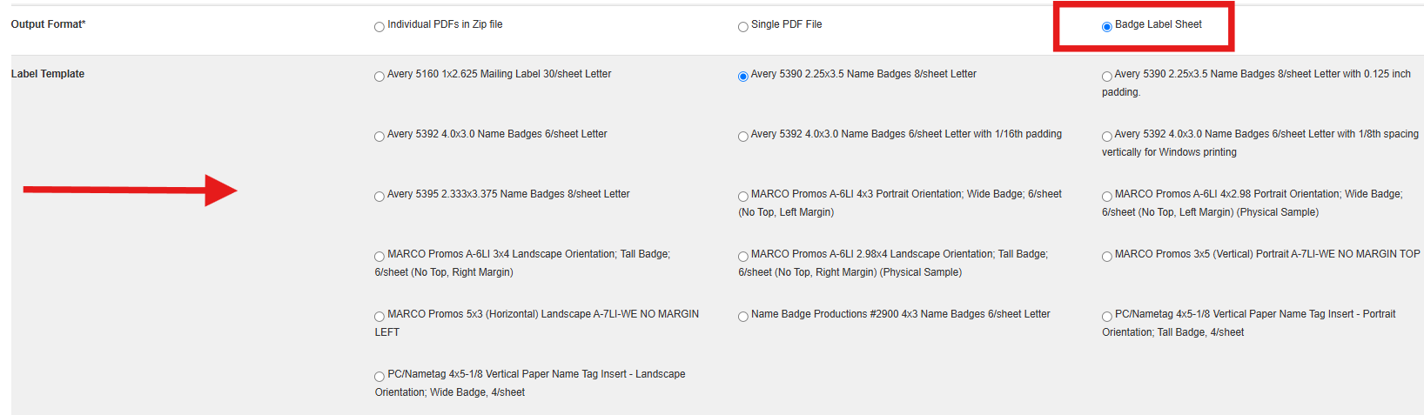The height and width of the screenshot is (415, 1424).
Task: Choose PC/Nametag Vertical Insert Portrait Tall Badge
Action: (x=1107, y=317)
